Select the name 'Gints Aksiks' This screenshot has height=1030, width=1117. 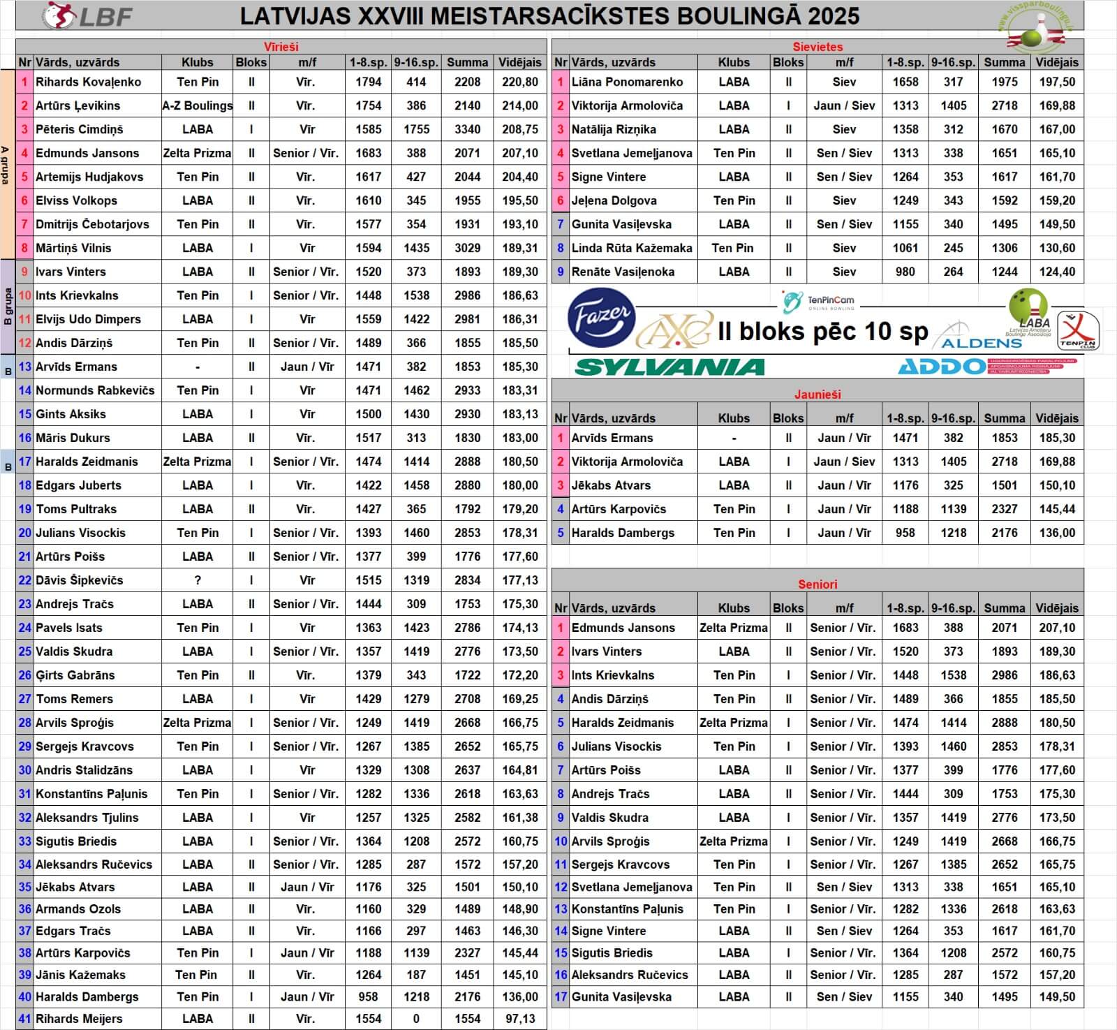(x=71, y=414)
